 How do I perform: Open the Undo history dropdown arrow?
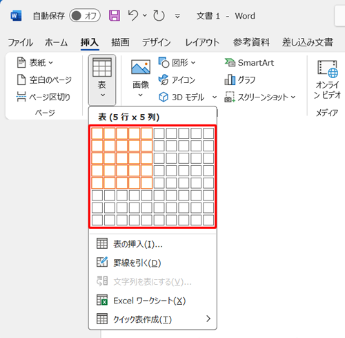coord(145,16)
